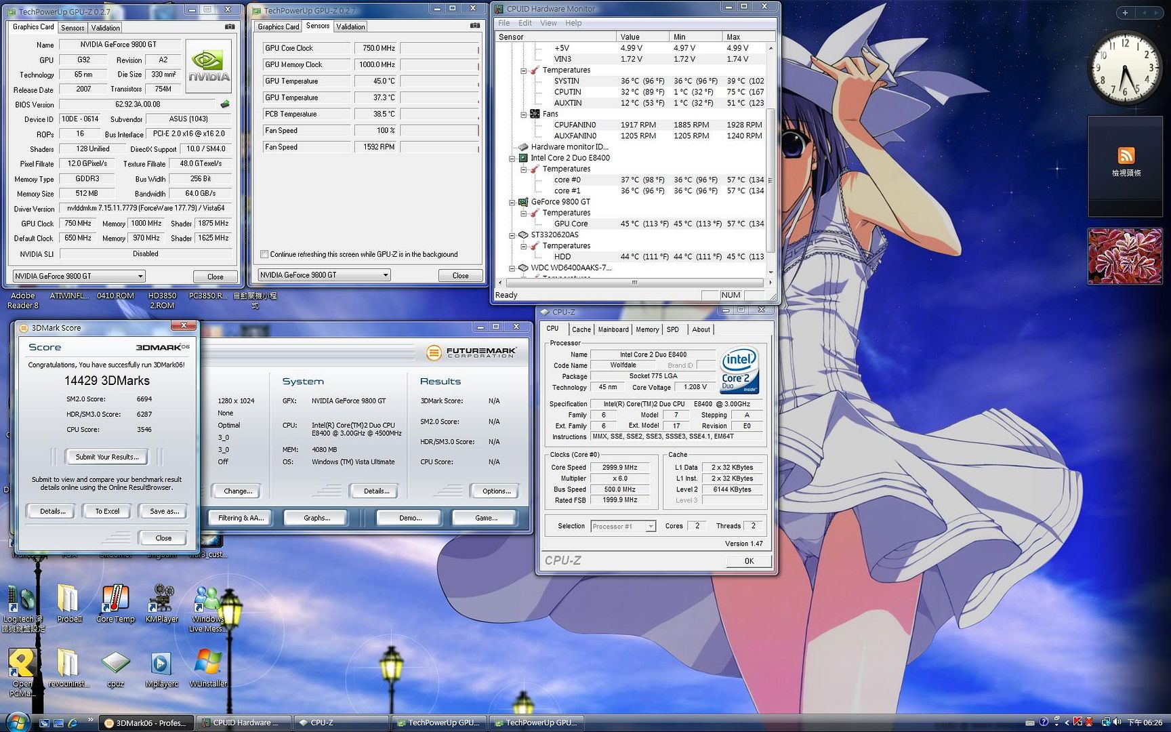Viewport: 1171px width, 732px height.
Task: Open the revouninst folder icon
Action: coord(68,668)
